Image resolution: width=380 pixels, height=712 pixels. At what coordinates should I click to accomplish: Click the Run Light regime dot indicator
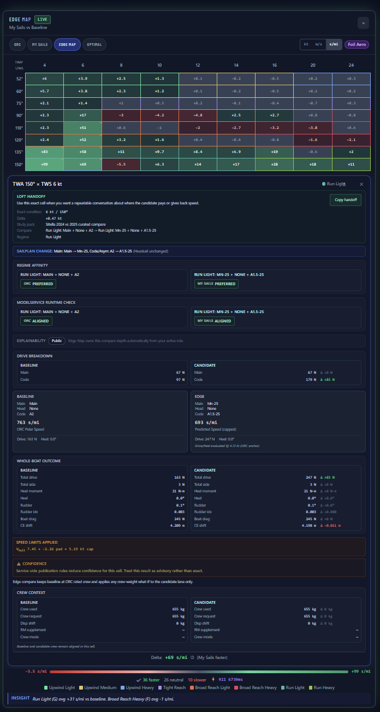(324, 184)
